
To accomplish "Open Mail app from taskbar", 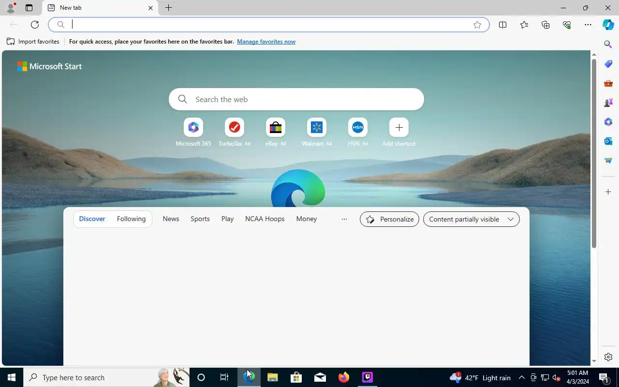I will (320, 377).
